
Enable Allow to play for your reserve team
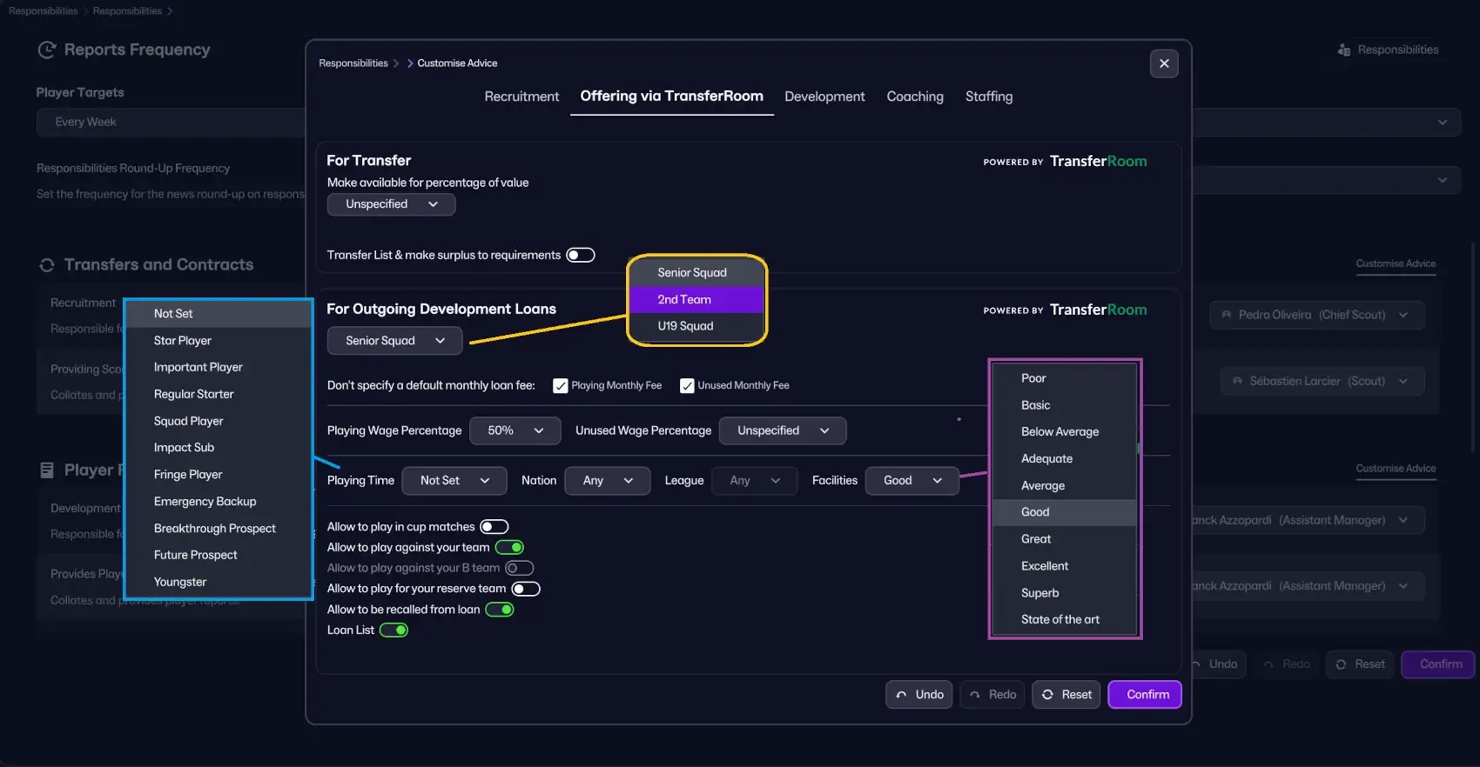[526, 590]
